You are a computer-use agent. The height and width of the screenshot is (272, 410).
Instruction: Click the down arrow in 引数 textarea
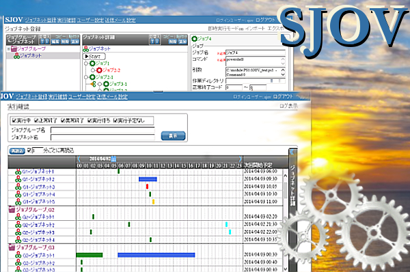click(283, 74)
